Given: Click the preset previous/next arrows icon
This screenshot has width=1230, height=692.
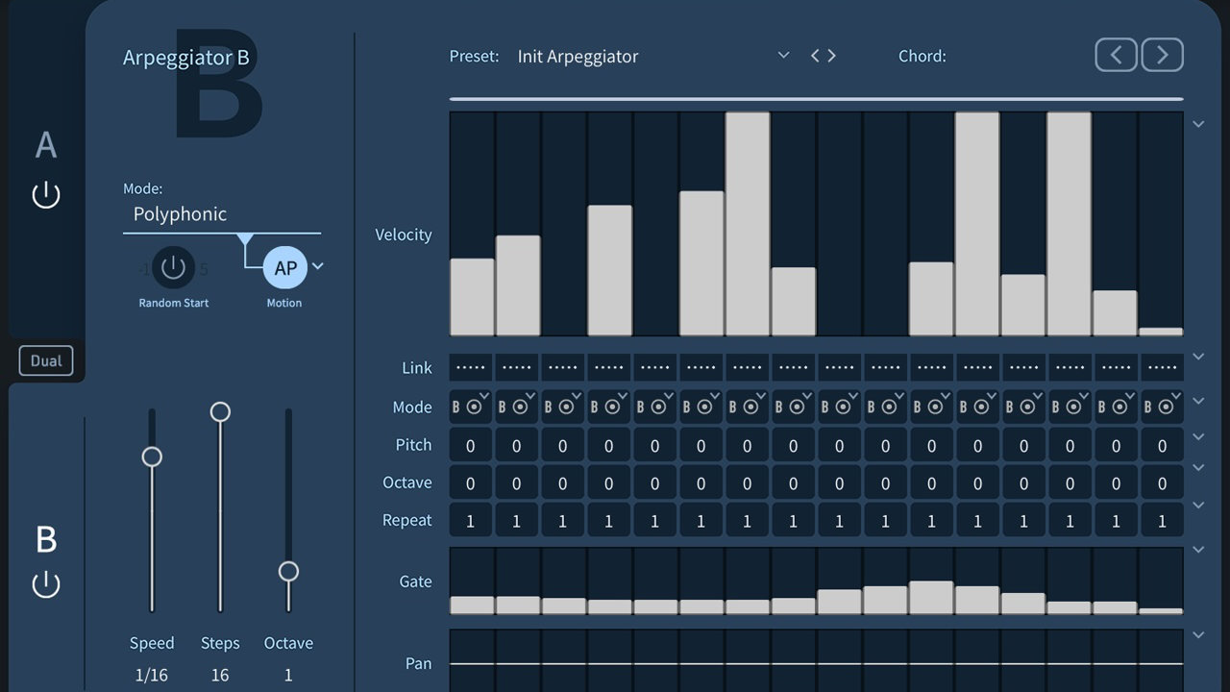Looking at the screenshot, I should click(x=824, y=56).
